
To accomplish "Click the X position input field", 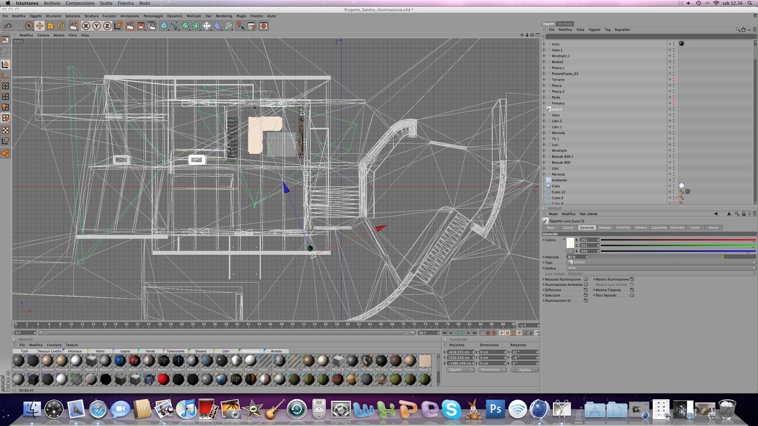I will pos(459,352).
